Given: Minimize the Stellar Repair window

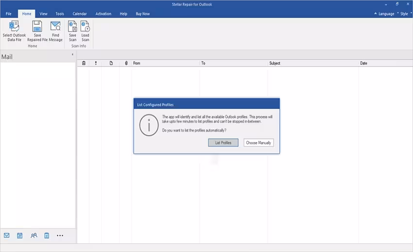Looking at the screenshot, I should tap(386, 4).
